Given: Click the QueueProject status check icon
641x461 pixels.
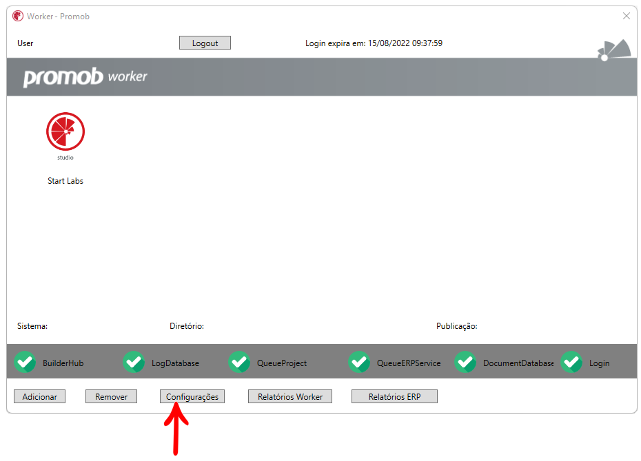Looking at the screenshot, I should click(239, 363).
